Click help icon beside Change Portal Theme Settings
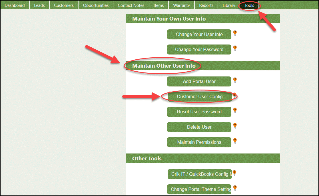The width and height of the screenshot is (319, 196). pyautogui.click(x=235, y=188)
